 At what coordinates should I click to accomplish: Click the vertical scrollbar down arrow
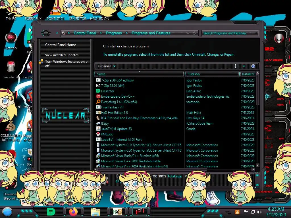(x=257, y=165)
